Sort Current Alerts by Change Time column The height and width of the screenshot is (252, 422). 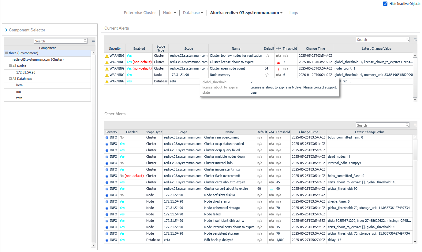(315, 49)
